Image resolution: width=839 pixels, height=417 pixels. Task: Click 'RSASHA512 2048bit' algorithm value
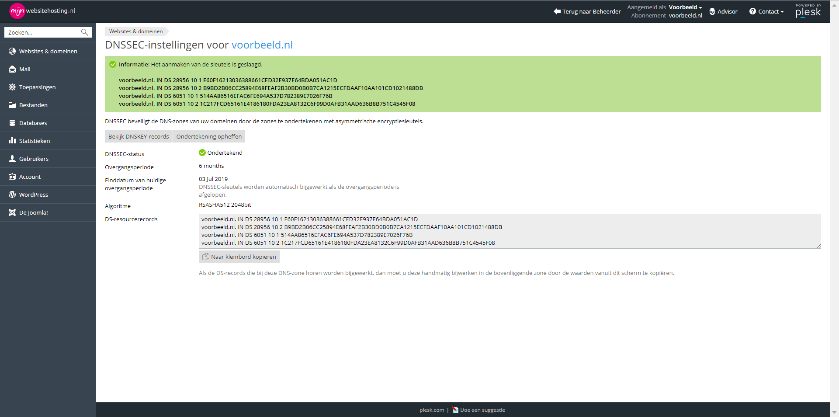tap(225, 205)
